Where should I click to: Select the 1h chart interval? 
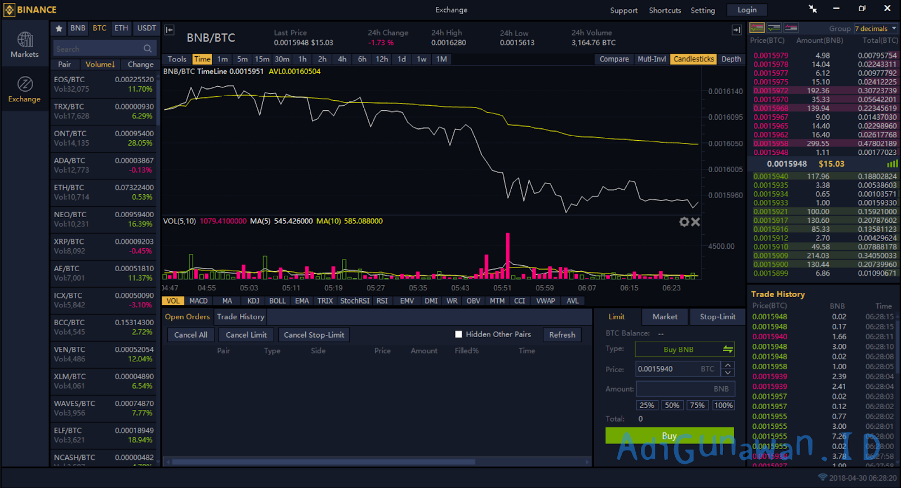coord(302,59)
